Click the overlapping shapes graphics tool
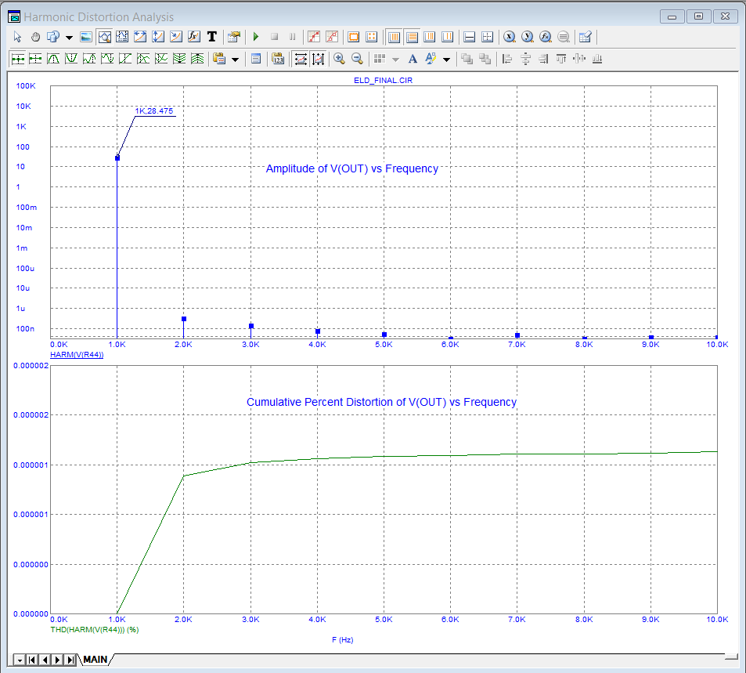This screenshot has width=746, height=673. tap(53, 37)
